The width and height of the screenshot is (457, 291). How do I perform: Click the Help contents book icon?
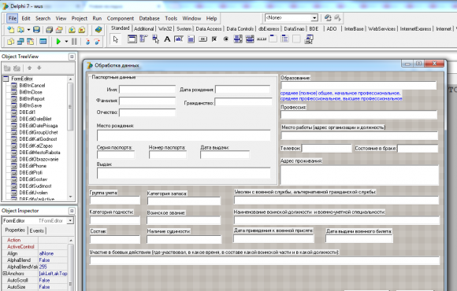[x=98, y=29]
